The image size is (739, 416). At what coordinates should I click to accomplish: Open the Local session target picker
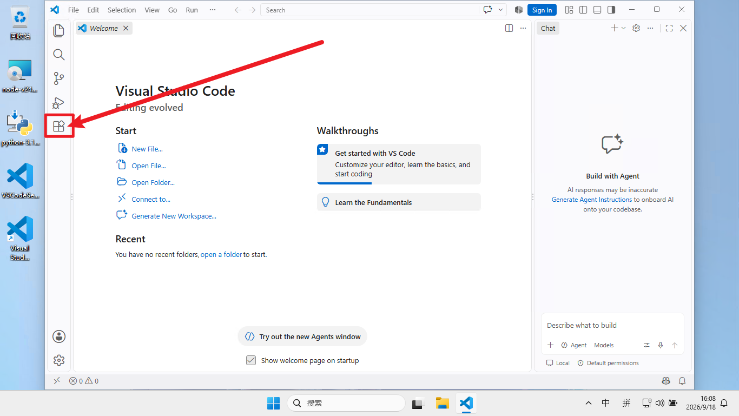click(558, 363)
